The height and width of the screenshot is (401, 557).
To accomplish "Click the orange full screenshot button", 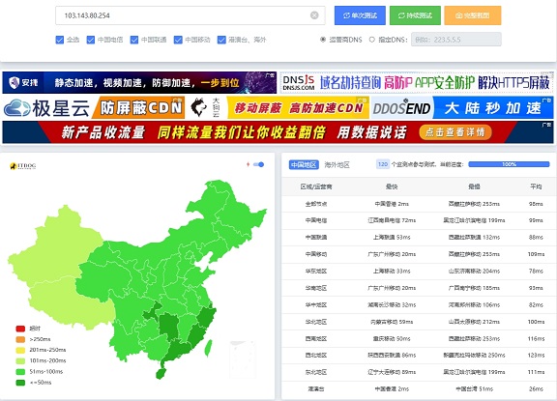I will coord(473,15).
